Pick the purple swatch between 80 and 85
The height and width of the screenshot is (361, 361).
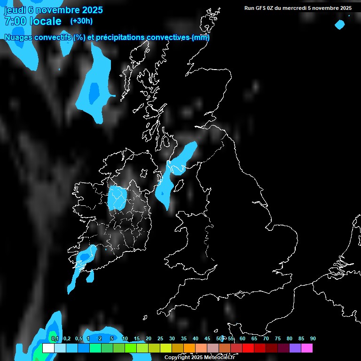pyautogui.click(x=295, y=348)
